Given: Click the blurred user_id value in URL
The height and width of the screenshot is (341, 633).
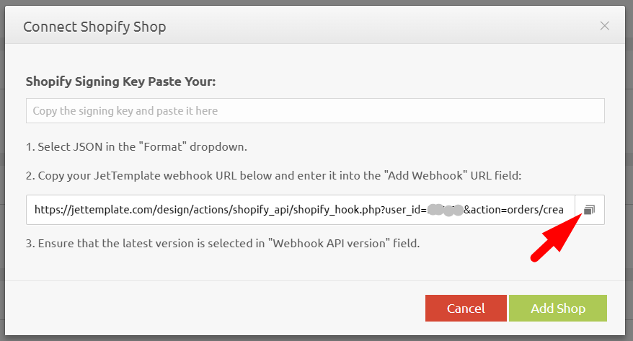Looking at the screenshot, I should (444, 210).
